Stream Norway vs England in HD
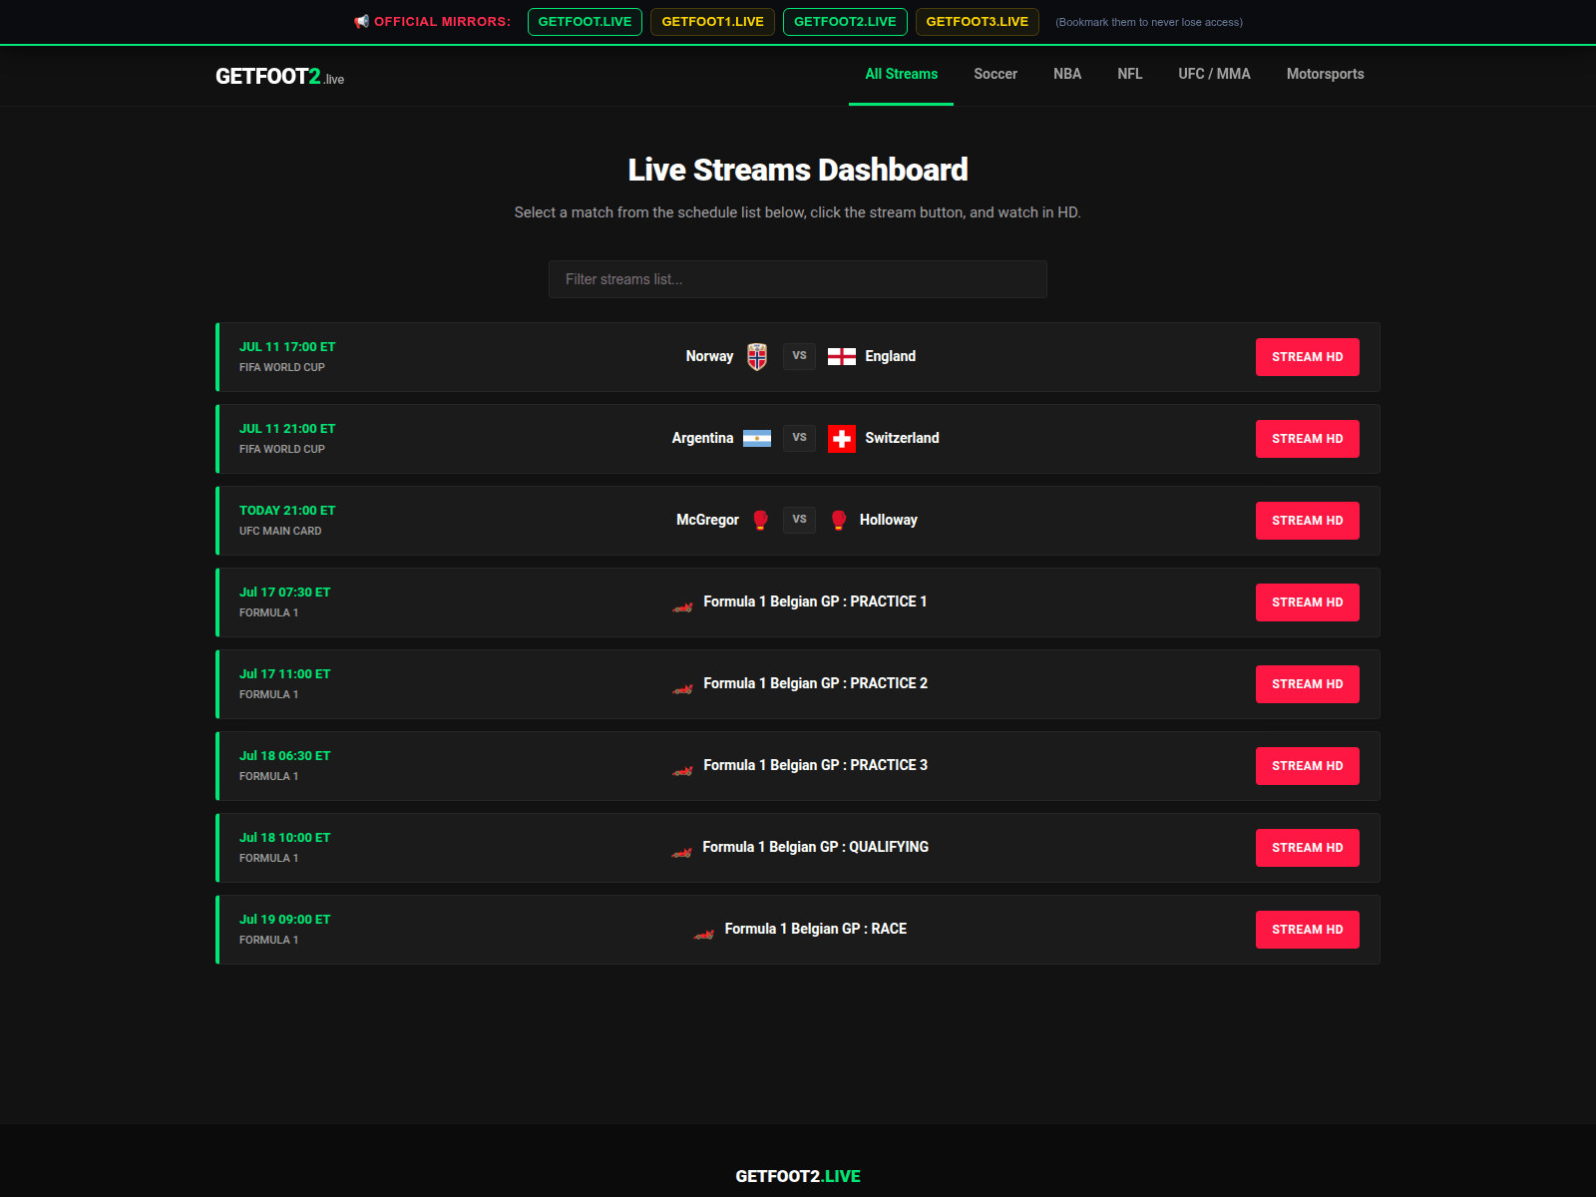Viewport: 1596px width, 1197px height. tap(1307, 357)
